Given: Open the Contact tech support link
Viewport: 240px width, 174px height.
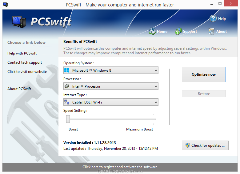Looking at the screenshot, I should click(25, 62).
